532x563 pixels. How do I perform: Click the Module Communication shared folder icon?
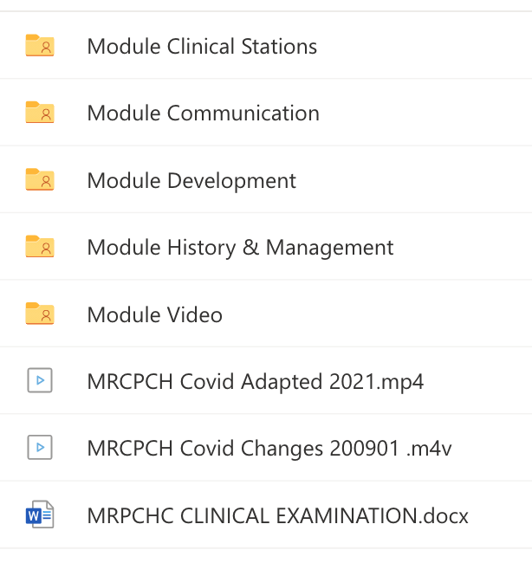40,113
